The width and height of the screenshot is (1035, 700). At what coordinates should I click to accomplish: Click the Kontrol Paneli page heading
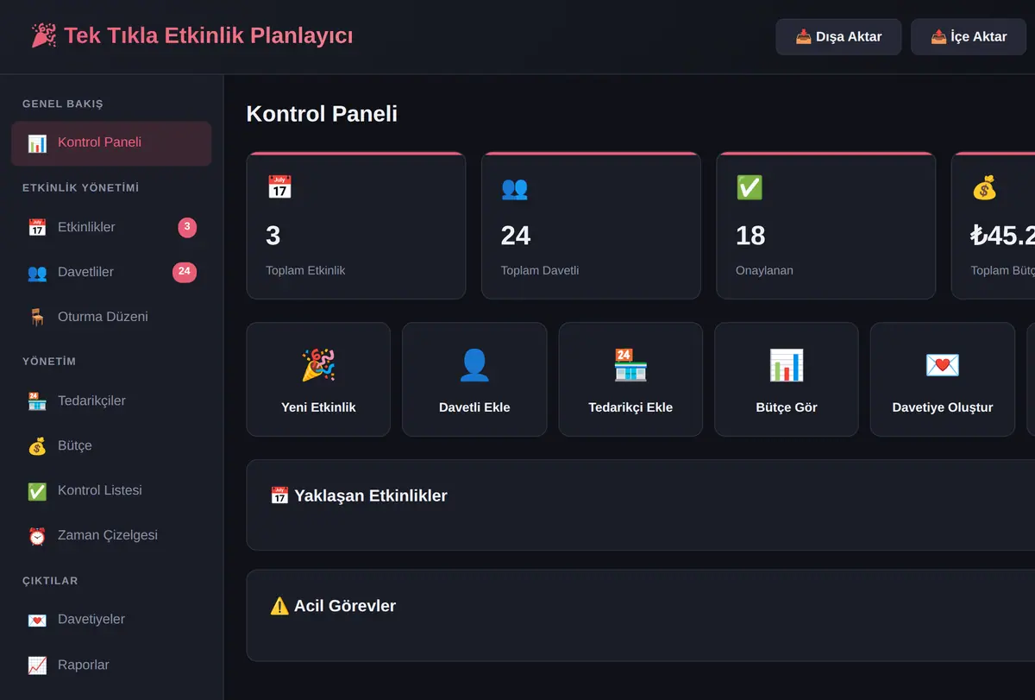pos(322,114)
